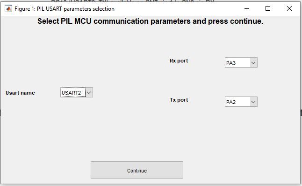Close the PIL USART parameters selection dialog
This screenshot has height=186, width=302.
coord(289,9)
